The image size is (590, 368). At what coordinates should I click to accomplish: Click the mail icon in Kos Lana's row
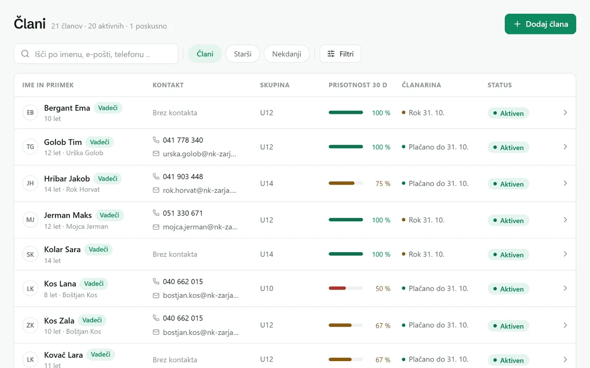tap(156, 295)
